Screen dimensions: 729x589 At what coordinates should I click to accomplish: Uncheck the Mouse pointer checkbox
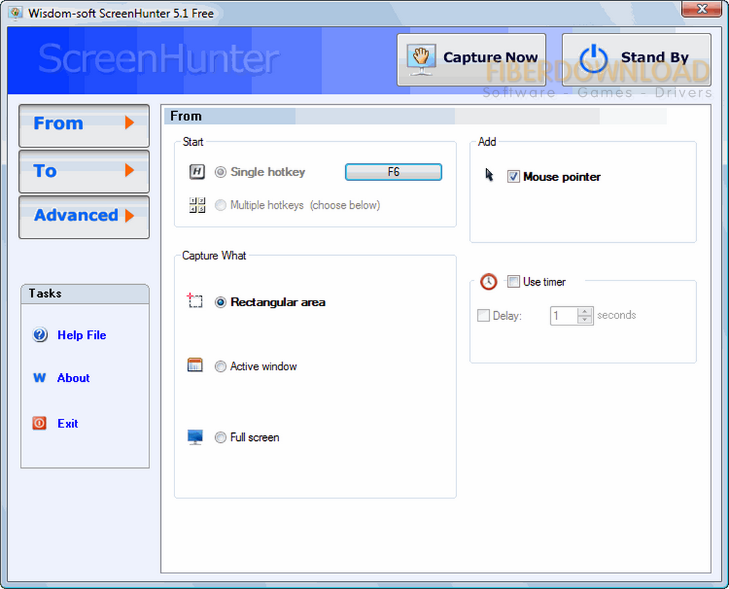point(513,177)
